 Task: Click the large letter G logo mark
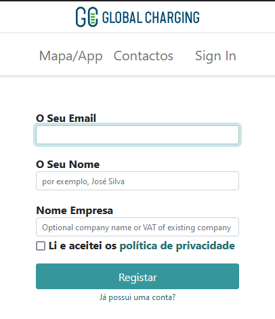[x=81, y=17]
